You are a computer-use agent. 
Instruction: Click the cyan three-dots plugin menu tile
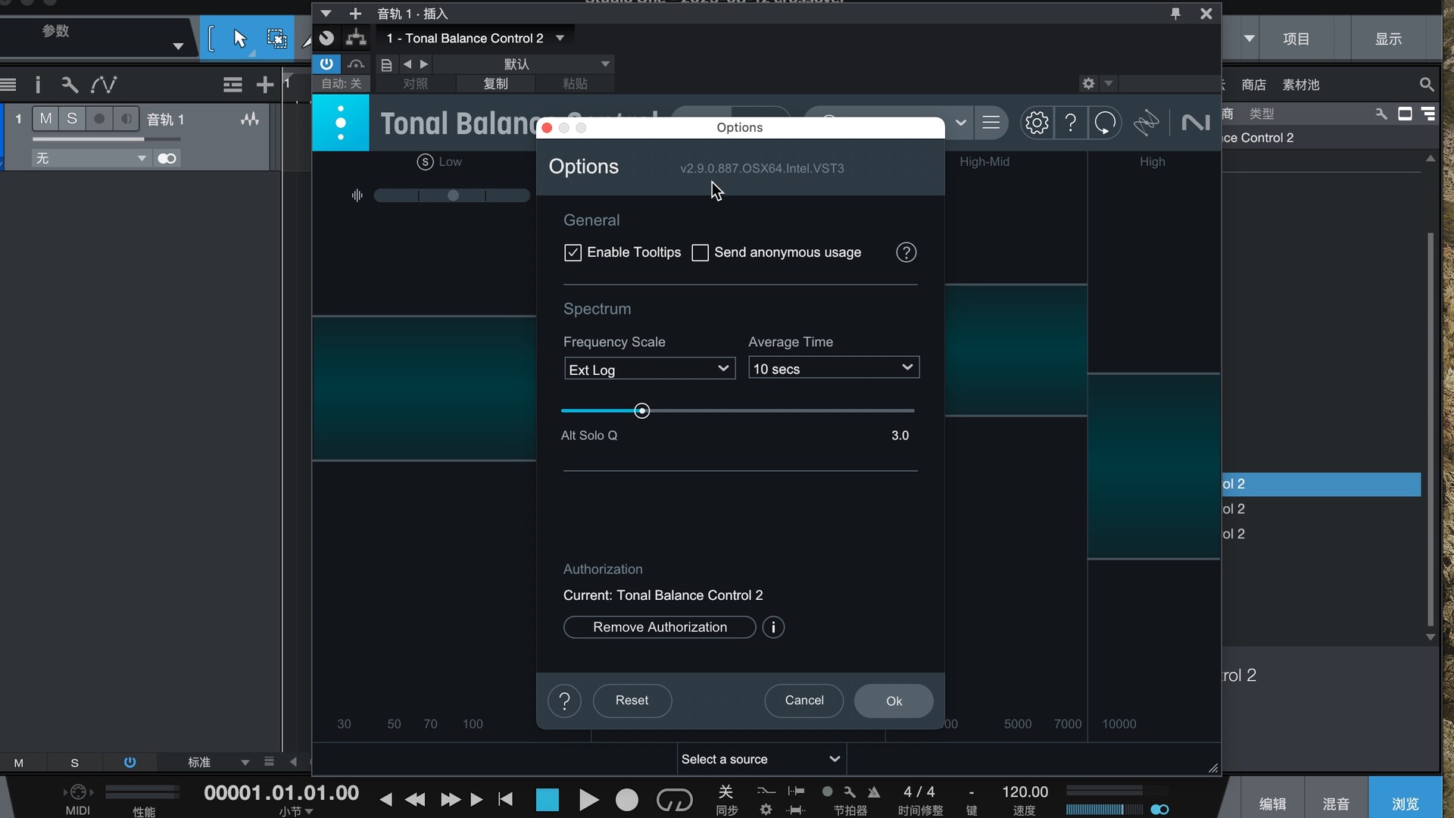coord(341,123)
